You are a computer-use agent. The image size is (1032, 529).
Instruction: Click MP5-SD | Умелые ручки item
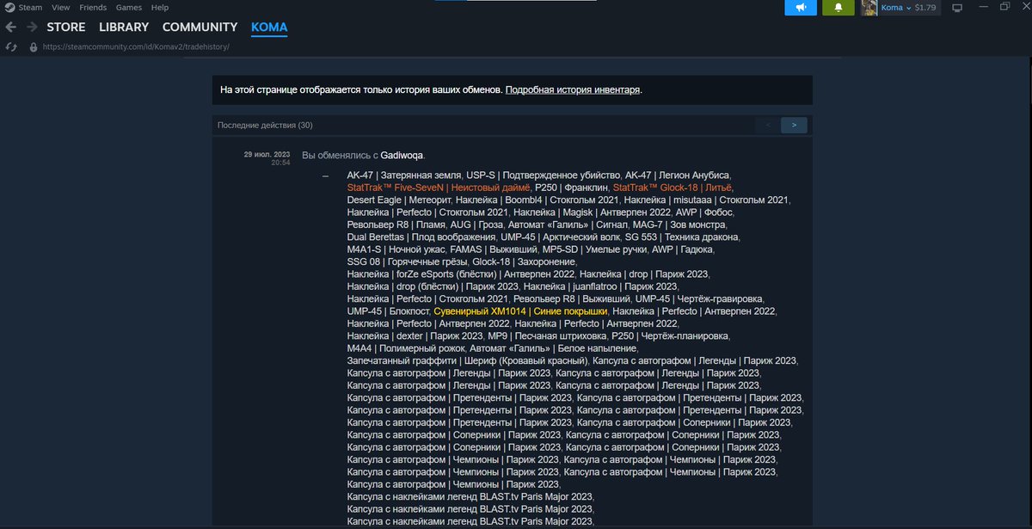[x=594, y=249]
